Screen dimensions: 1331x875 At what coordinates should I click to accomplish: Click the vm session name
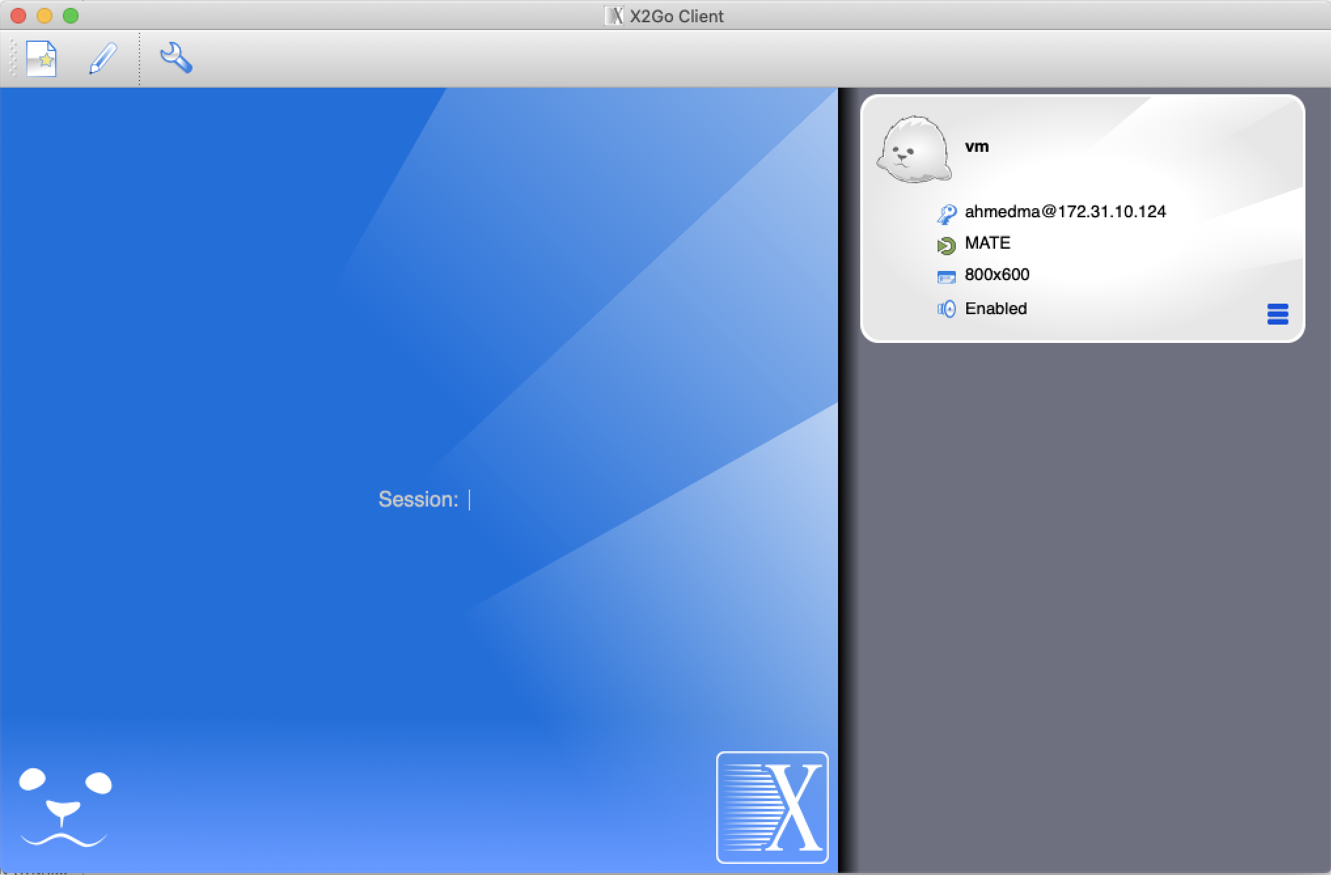pos(976,147)
